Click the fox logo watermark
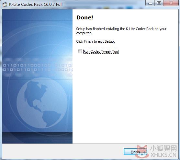Screen dimensions: 180x160 pos(142,151)
